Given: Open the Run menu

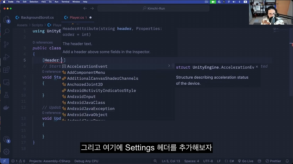Looking at the screenshot, I should 57,2.
